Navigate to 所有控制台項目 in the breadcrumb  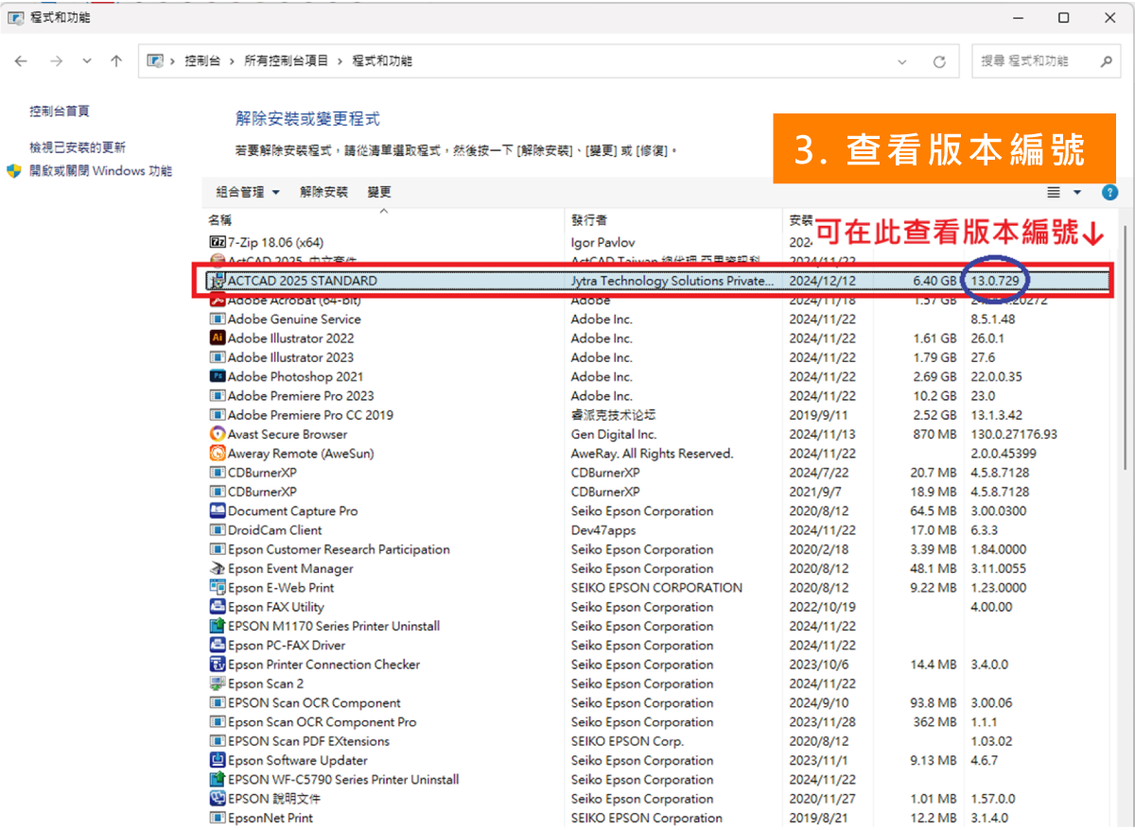click(x=287, y=61)
